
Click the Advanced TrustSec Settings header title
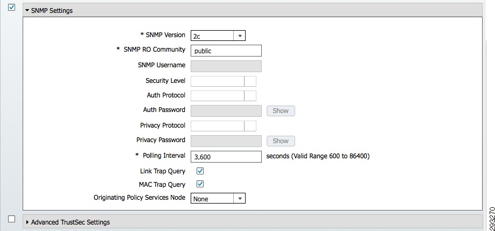tap(71, 222)
